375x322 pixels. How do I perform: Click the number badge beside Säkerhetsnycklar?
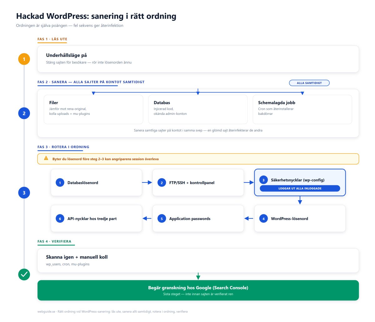click(x=263, y=180)
